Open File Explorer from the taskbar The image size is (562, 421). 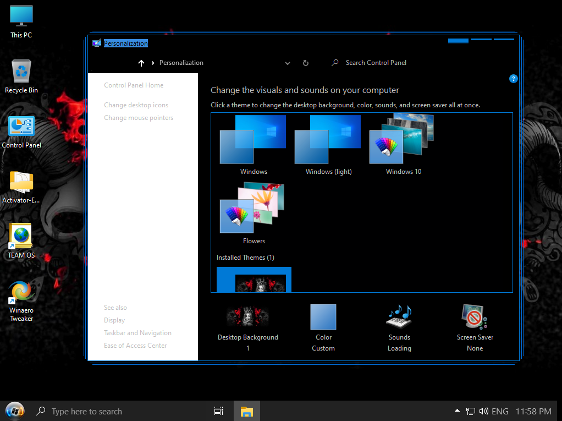246,411
